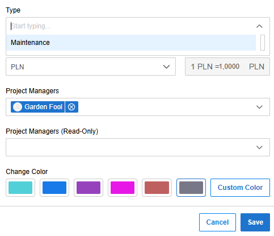Image resolution: width=274 pixels, height=236 pixels.
Task: Collapse the Type dropdown list
Action: [x=259, y=26]
